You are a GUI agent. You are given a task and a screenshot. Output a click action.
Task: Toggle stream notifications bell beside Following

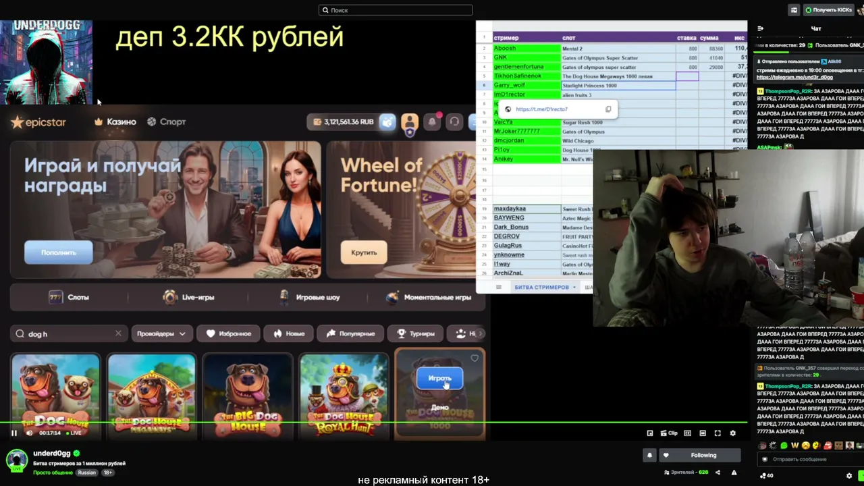pyautogui.click(x=649, y=455)
